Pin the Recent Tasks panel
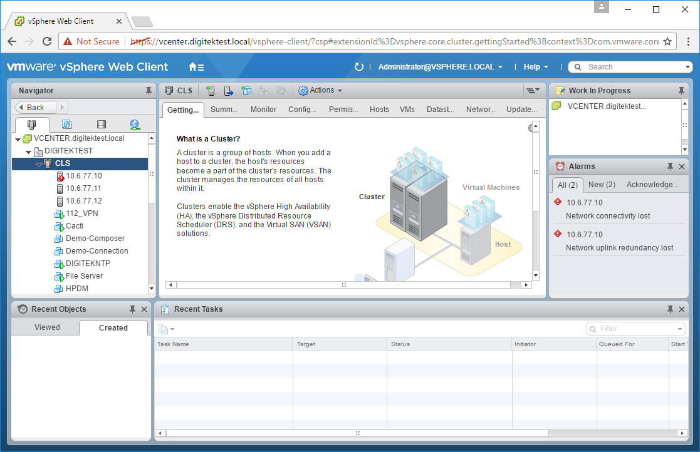The height and width of the screenshot is (452, 700). [670, 309]
